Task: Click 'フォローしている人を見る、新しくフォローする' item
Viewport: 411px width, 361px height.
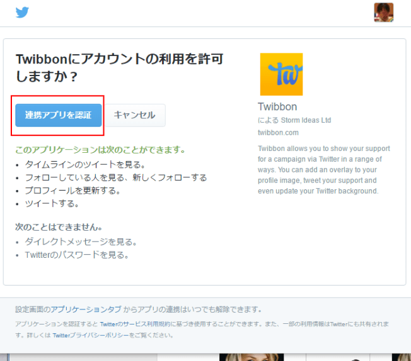Action: coord(116,178)
